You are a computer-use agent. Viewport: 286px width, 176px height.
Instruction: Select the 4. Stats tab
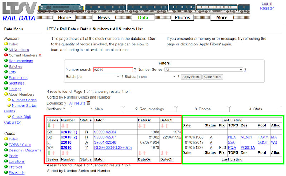click(x=255, y=109)
